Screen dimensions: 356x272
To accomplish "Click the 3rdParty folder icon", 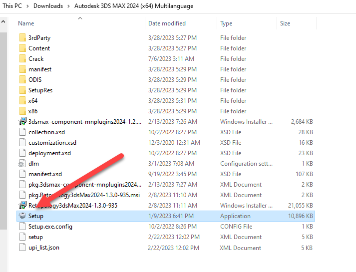I will pos(22,37).
